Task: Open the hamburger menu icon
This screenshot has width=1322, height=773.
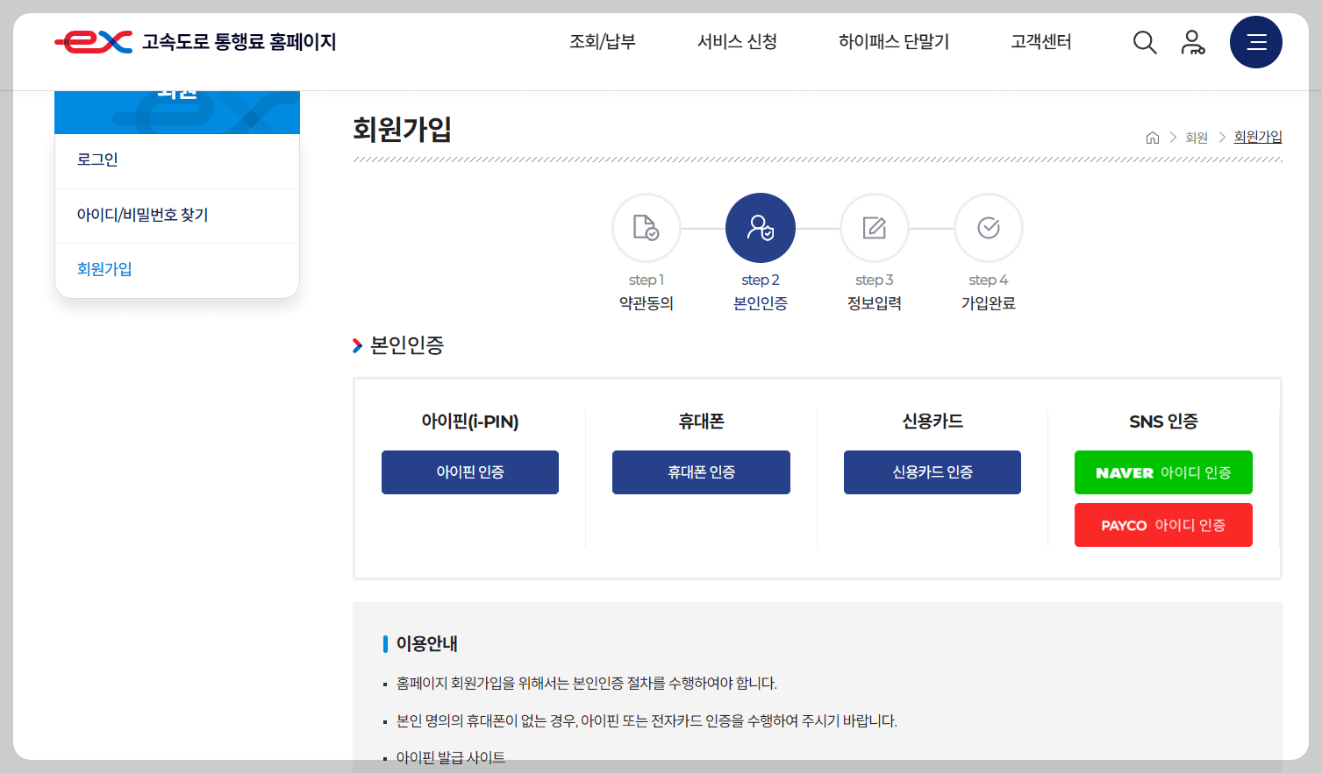Action: 1255,41
